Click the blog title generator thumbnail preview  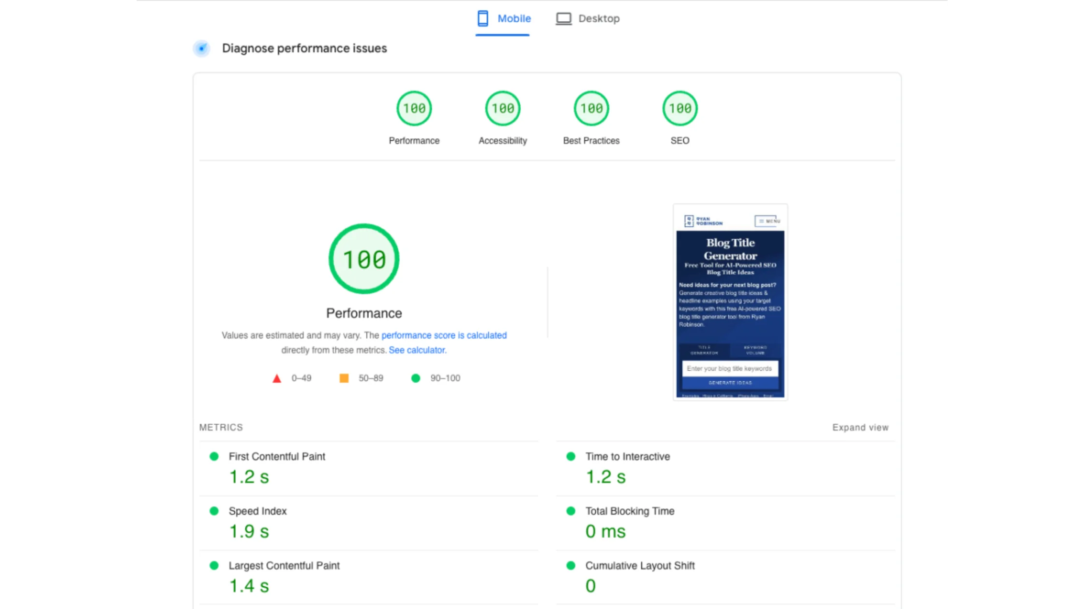pos(730,302)
